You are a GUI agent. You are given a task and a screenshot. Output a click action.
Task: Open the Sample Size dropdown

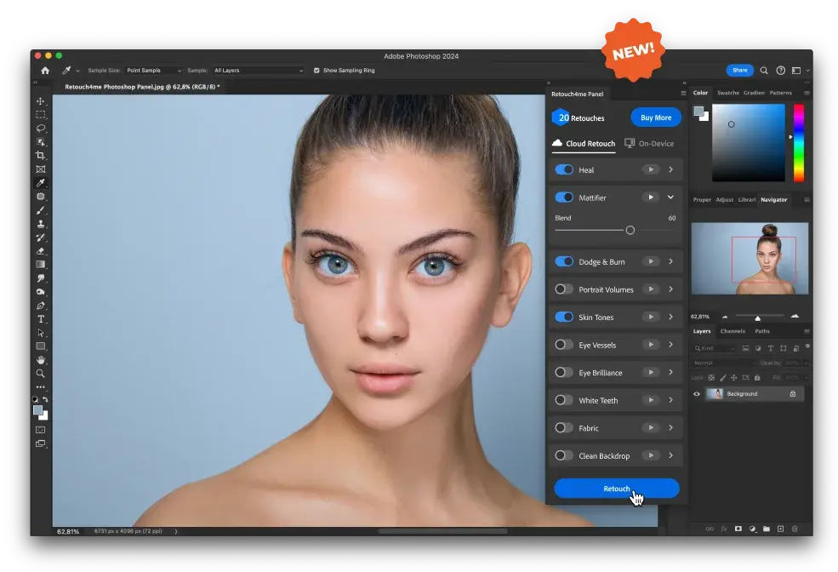point(154,71)
